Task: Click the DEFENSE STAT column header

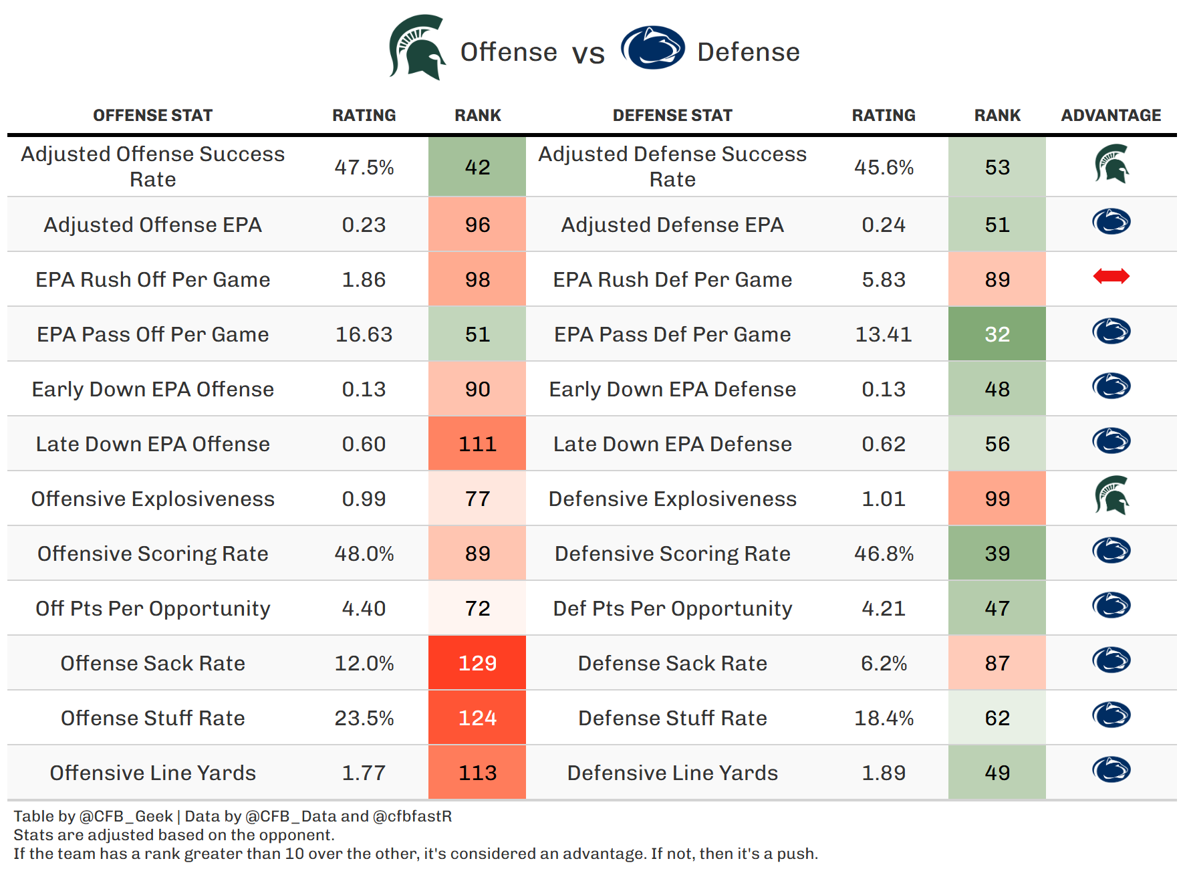Action: 672,116
